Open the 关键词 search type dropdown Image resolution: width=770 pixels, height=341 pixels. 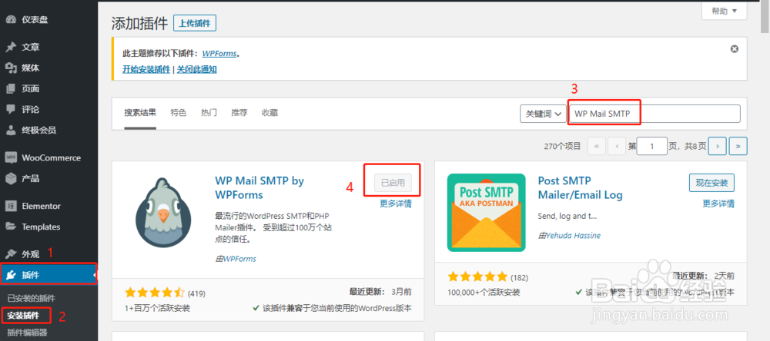[x=543, y=114]
